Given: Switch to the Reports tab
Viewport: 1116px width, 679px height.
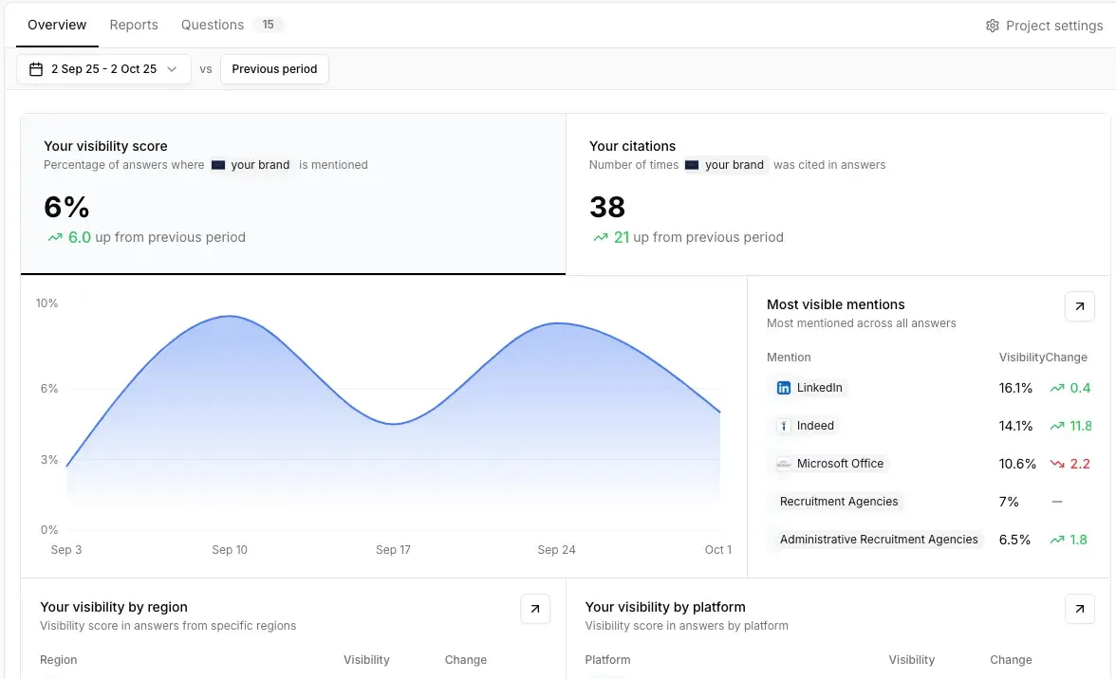Looking at the screenshot, I should click(x=134, y=25).
